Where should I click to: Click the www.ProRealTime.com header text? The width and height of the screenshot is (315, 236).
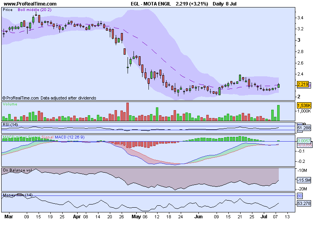tap(30, 4)
